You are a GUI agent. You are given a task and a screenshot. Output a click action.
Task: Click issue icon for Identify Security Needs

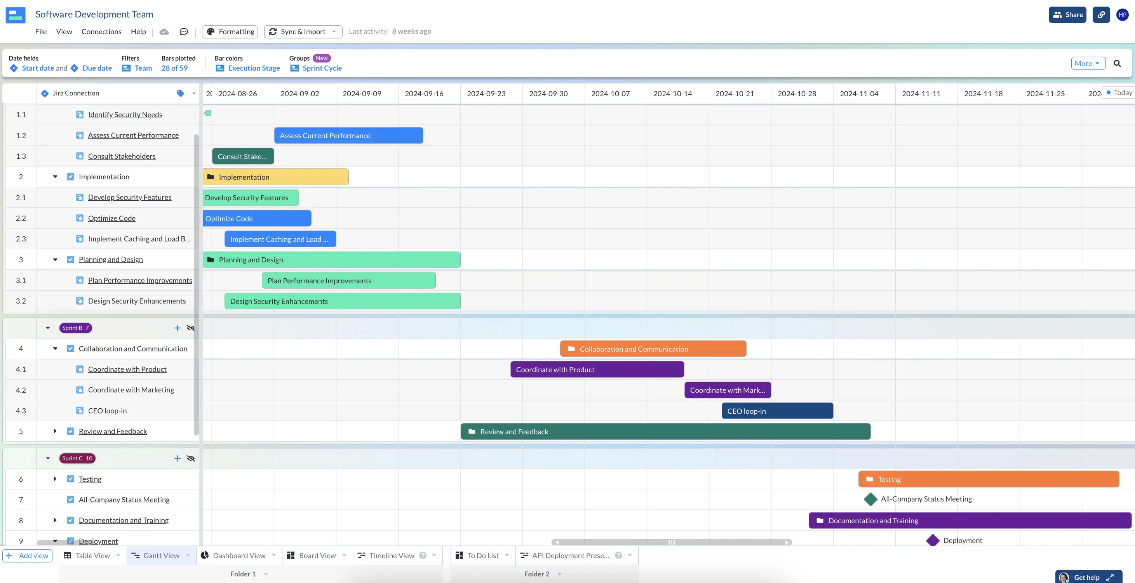(80, 115)
